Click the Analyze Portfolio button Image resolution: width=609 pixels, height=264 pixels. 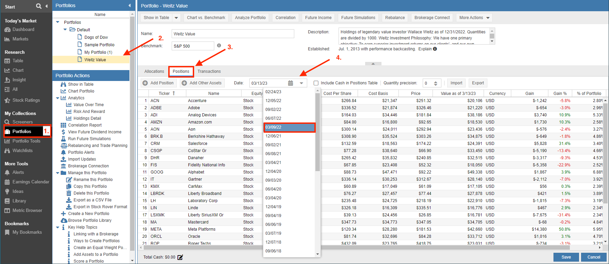(x=250, y=18)
